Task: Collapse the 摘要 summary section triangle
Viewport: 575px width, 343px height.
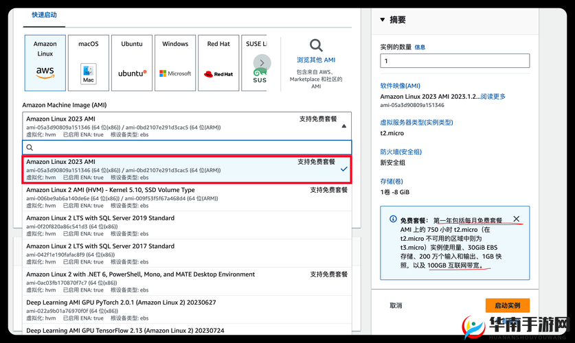Action: [x=383, y=20]
